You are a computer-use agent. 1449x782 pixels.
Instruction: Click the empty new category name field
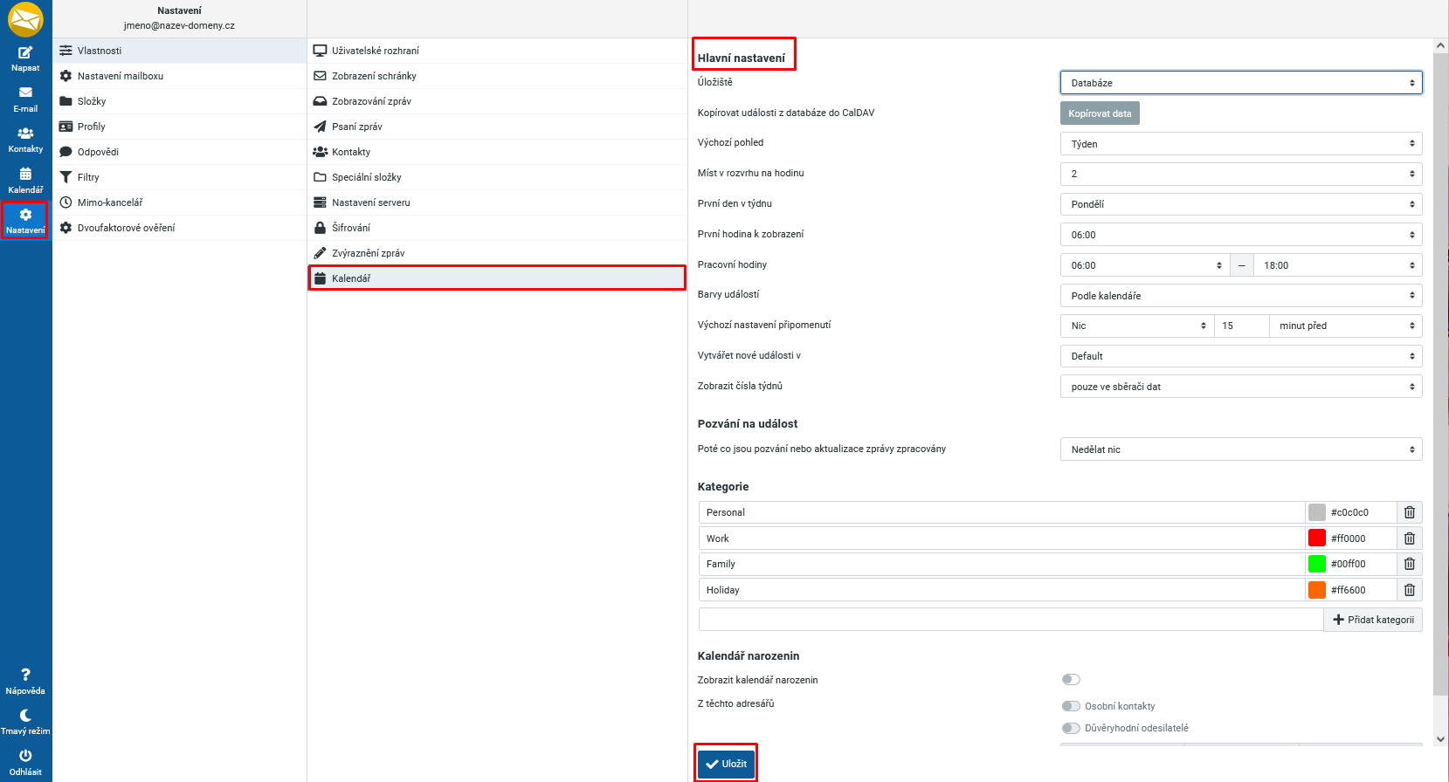[1011, 620]
